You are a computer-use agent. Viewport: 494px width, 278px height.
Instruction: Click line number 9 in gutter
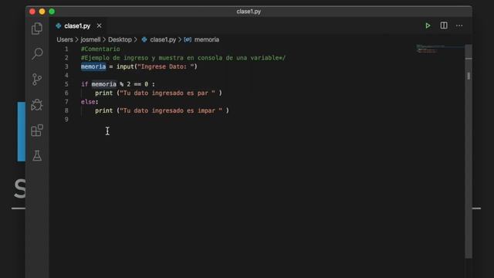(66, 120)
